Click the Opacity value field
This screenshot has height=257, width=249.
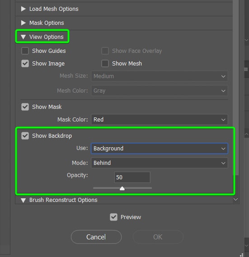click(132, 177)
